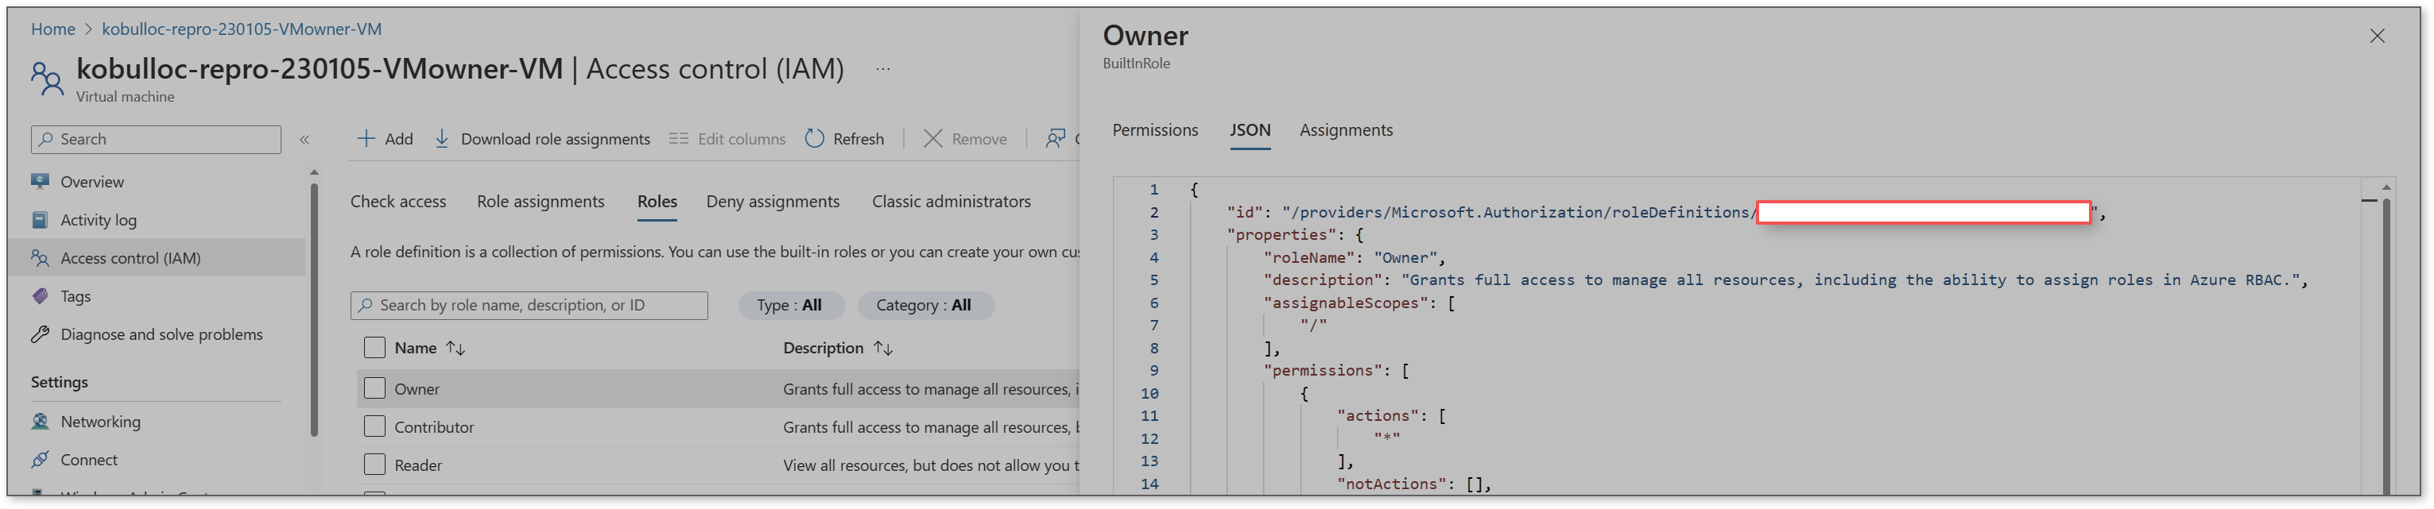Click the Reader role name
The image size is (2434, 509).
[x=417, y=465]
